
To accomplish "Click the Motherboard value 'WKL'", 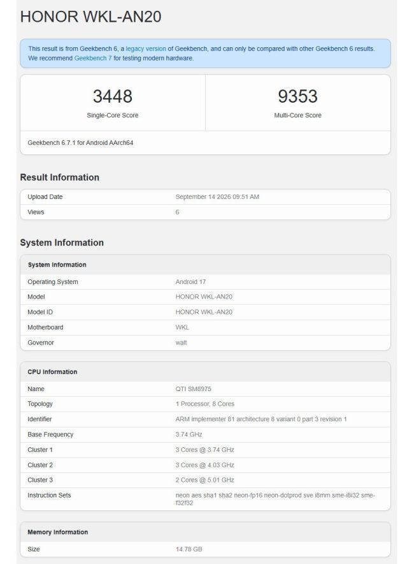I will (x=182, y=327).
